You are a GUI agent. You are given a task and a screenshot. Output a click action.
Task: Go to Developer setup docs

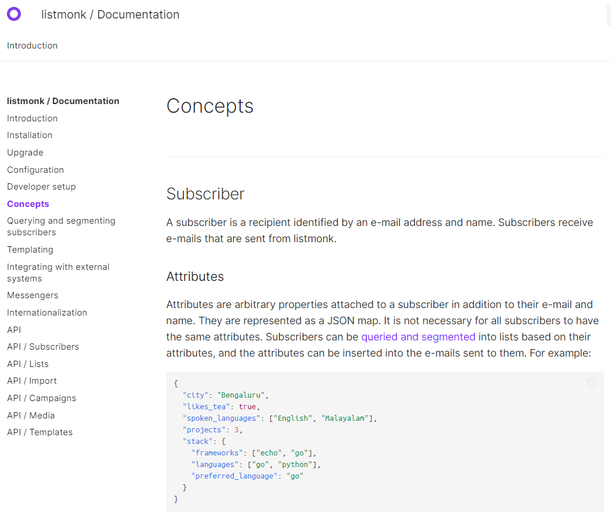41,186
